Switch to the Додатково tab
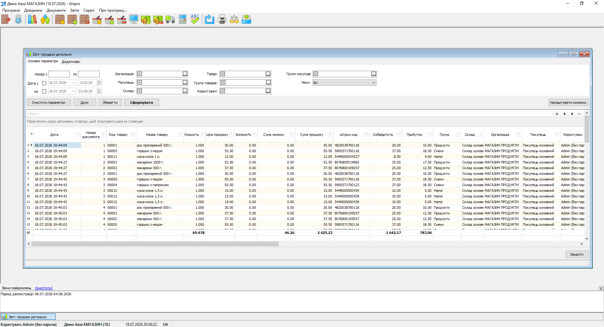Image resolution: width=604 pixels, height=327 pixels. pyautogui.click(x=71, y=62)
